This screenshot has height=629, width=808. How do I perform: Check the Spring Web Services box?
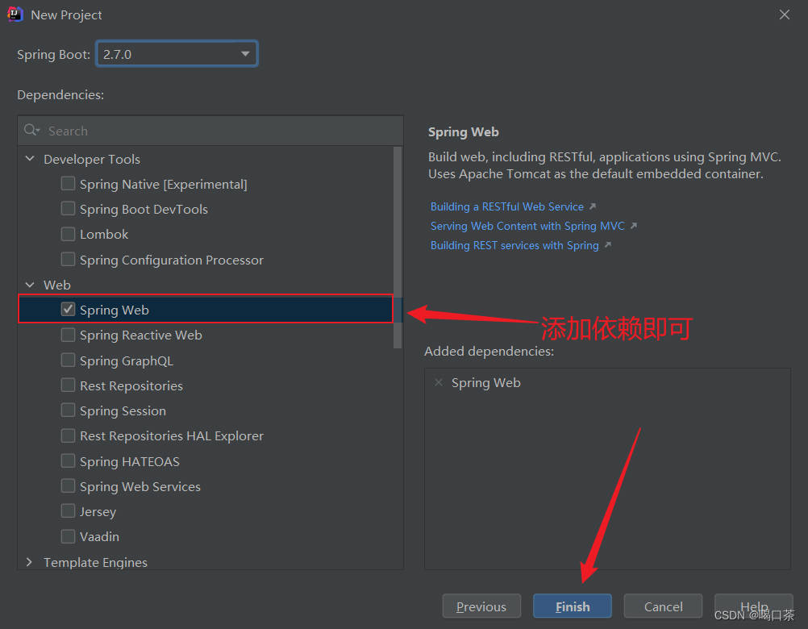point(68,485)
